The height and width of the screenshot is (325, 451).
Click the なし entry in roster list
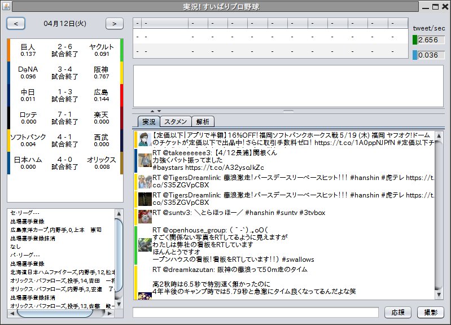point(16,247)
